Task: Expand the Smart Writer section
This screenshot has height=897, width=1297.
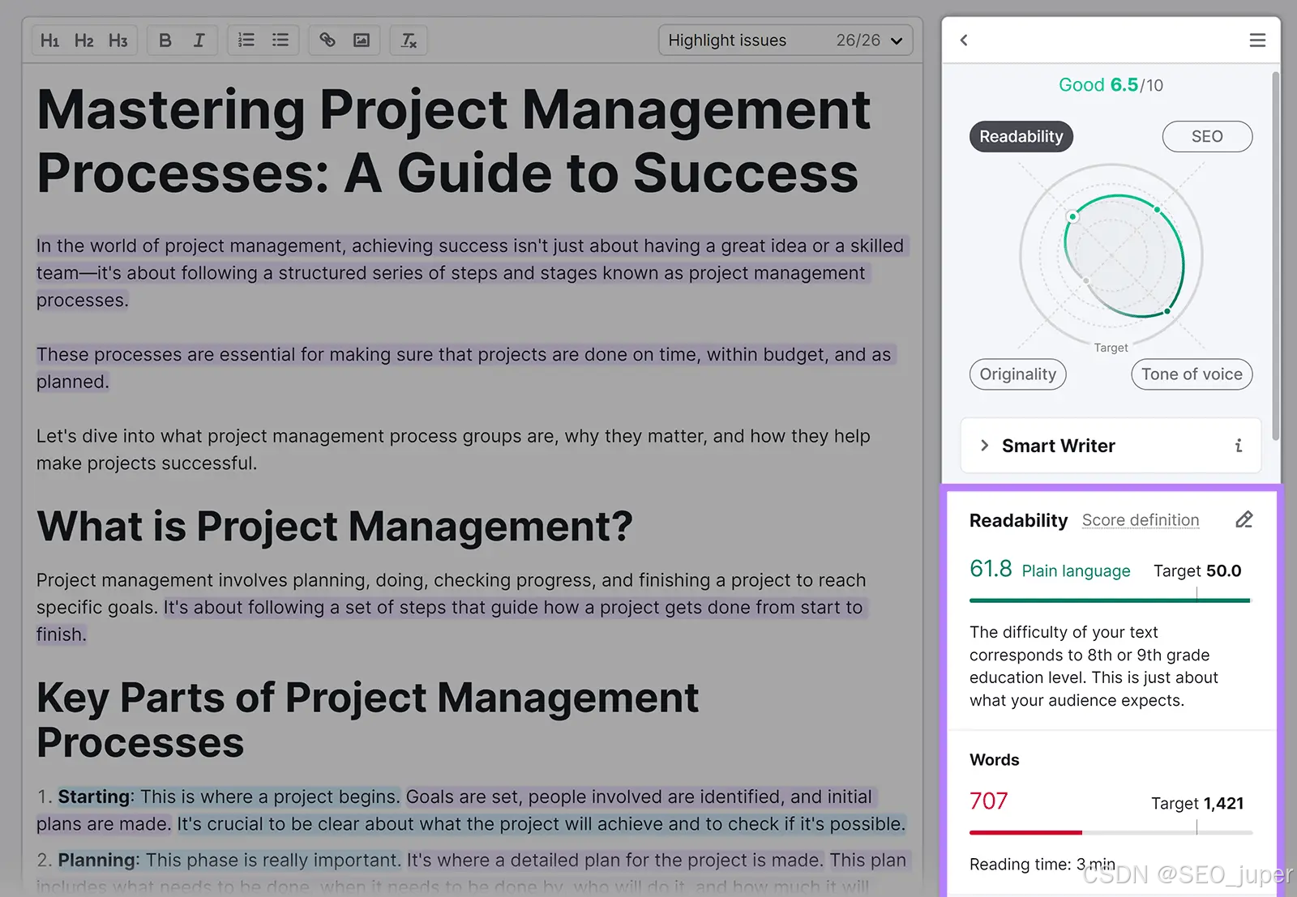Action: (984, 445)
